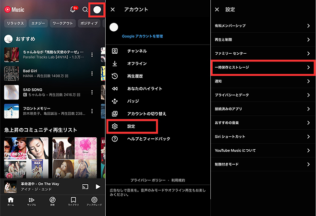Expand 再生と制限 settings
This screenshot has width=316, height=216.
tap(263, 40)
